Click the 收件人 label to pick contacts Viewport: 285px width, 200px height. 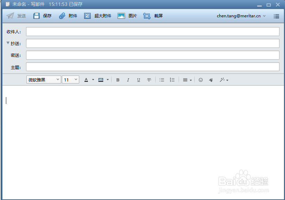pyautogui.click(x=14, y=32)
